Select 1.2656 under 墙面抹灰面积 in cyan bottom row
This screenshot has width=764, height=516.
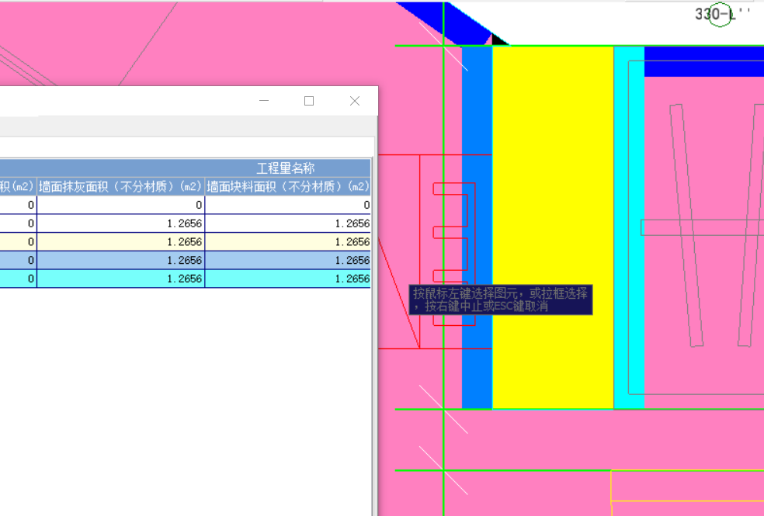[x=120, y=279]
